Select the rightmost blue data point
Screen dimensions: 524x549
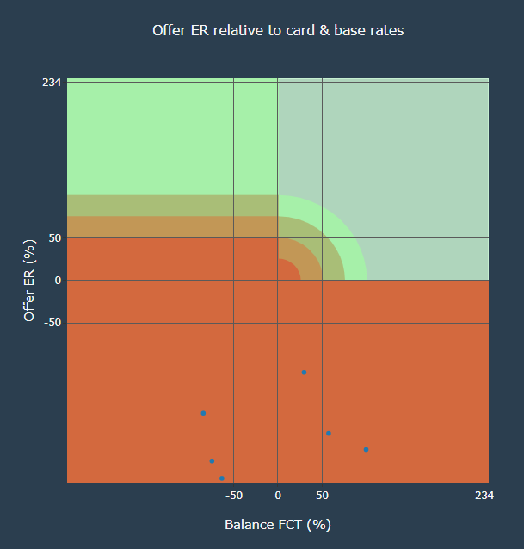tap(366, 449)
